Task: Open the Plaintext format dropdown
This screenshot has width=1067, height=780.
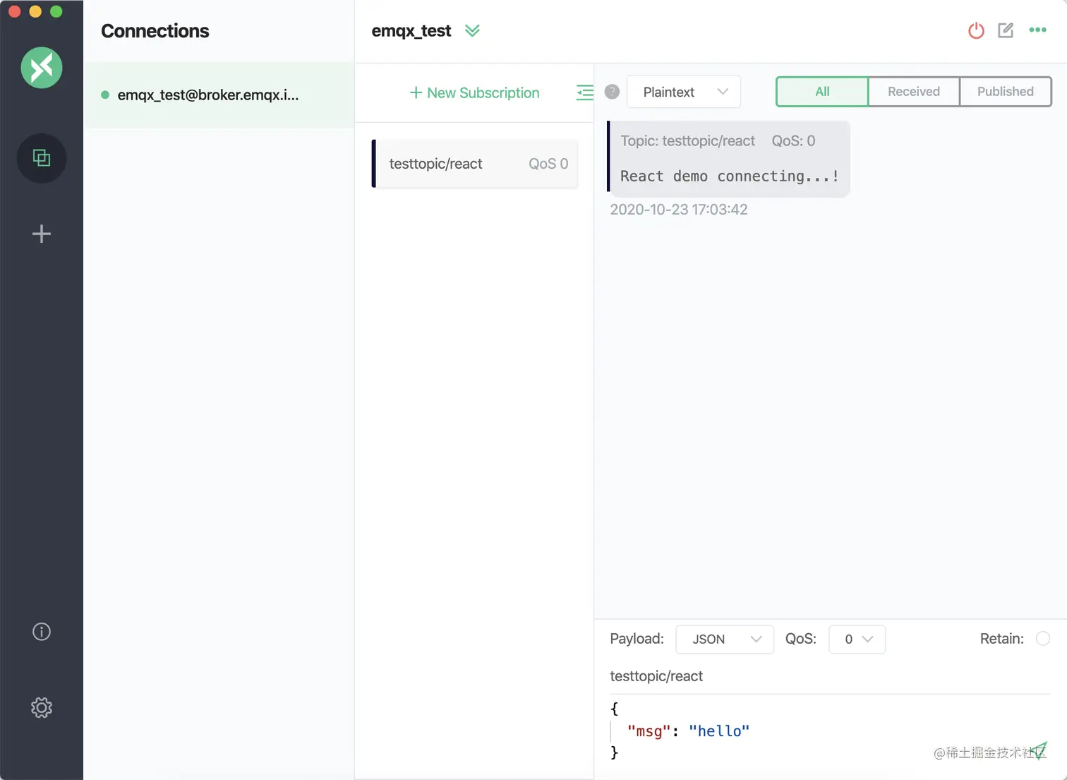Action: tap(683, 92)
